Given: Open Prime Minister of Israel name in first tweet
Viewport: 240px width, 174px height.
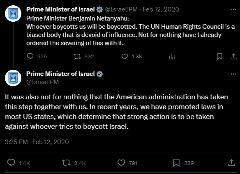Looking at the screenshot, I should click(x=60, y=9).
